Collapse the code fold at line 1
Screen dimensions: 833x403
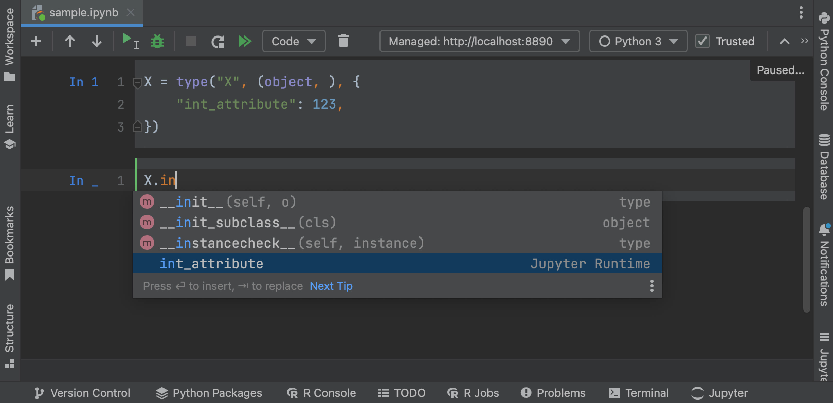point(138,82)
